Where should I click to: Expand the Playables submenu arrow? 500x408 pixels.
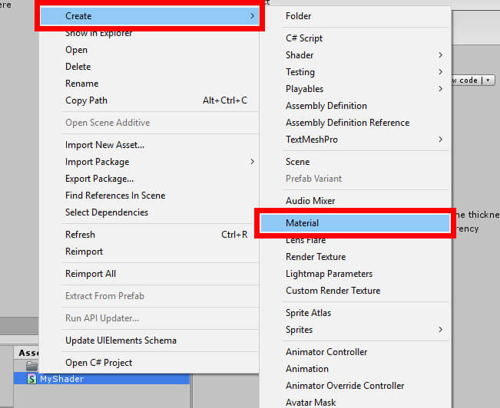(x=440, y=89)
